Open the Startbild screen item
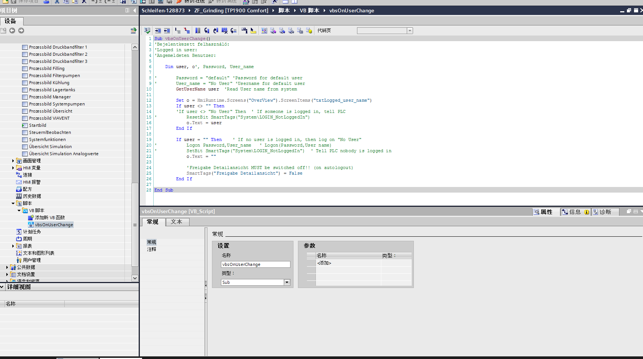Screen dimensions: 643x359 tap(37, 125)
